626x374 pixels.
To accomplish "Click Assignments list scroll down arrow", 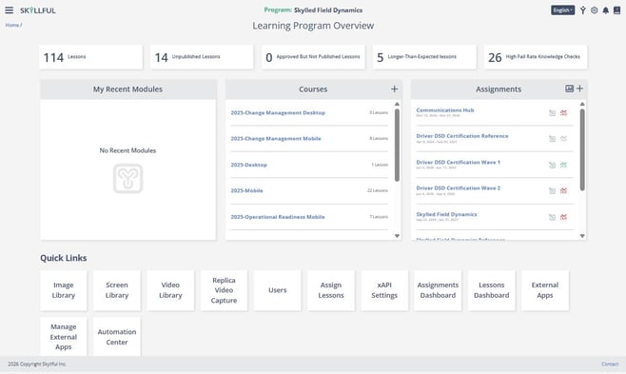I will (582, 236).
